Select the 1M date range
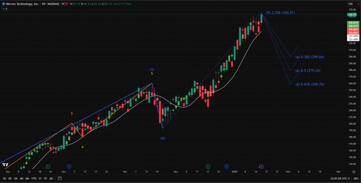The width and height of the screenshot is (361, 183). 16,178
